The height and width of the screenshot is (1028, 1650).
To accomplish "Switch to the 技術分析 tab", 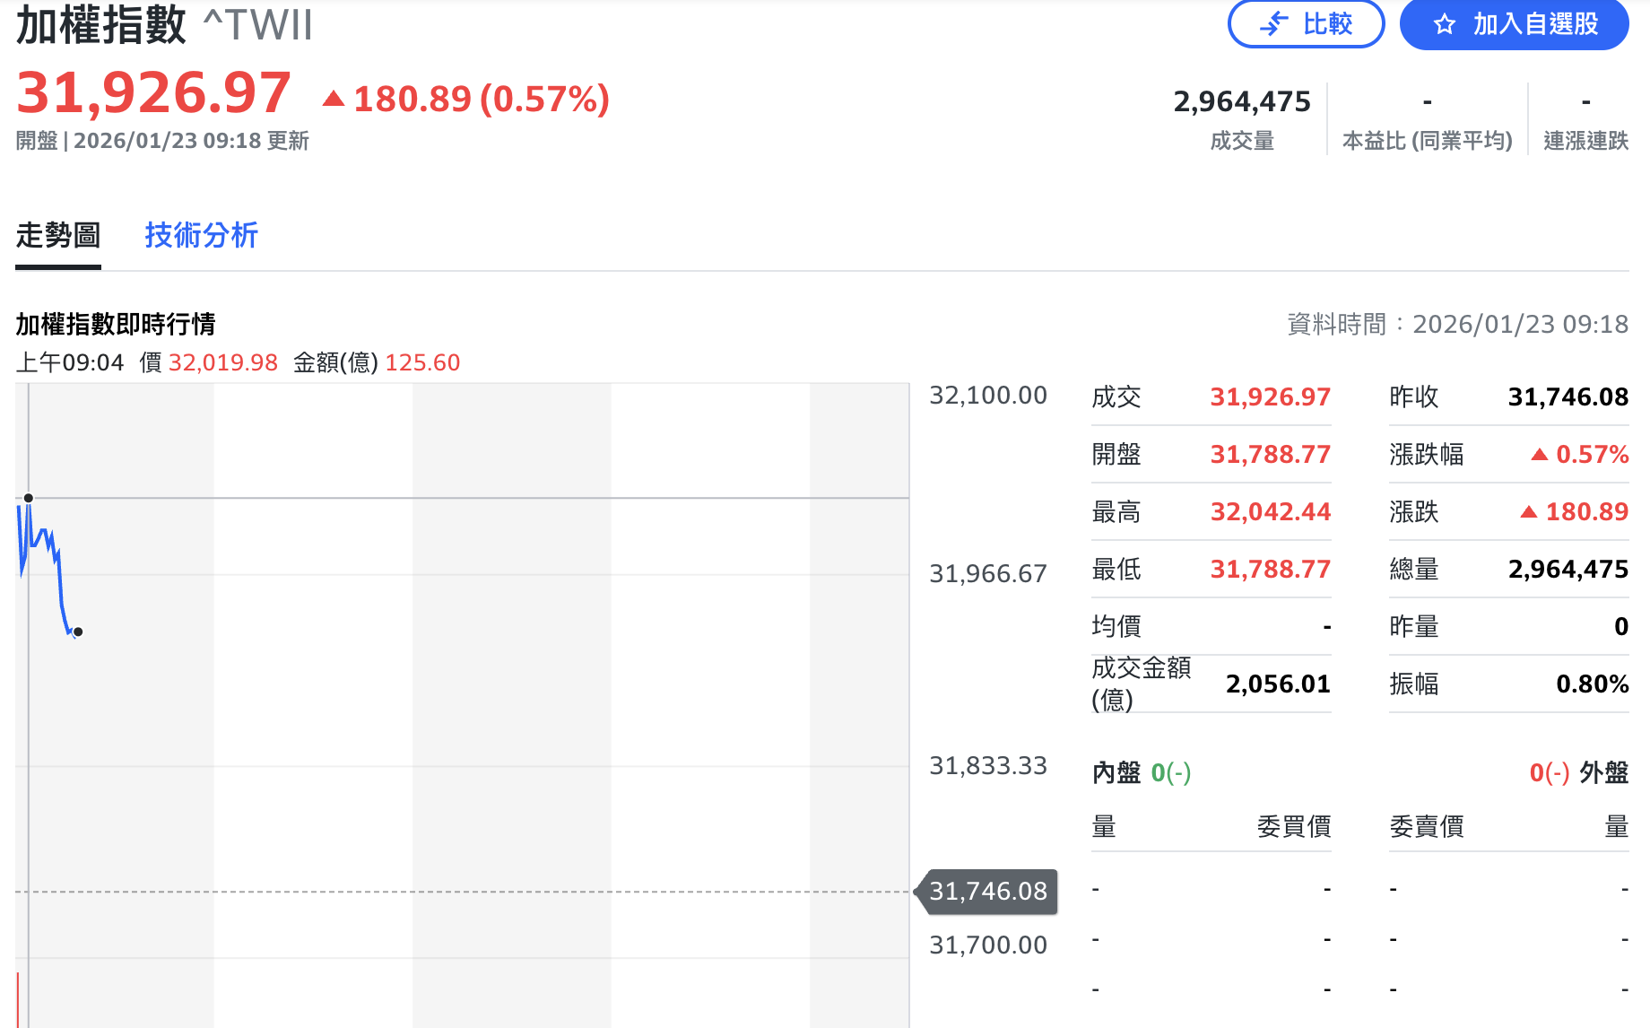I will pos(200,235).
